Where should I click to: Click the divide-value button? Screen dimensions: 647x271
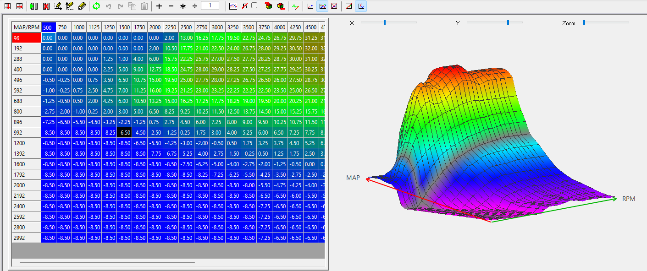[x=195, y=6]
